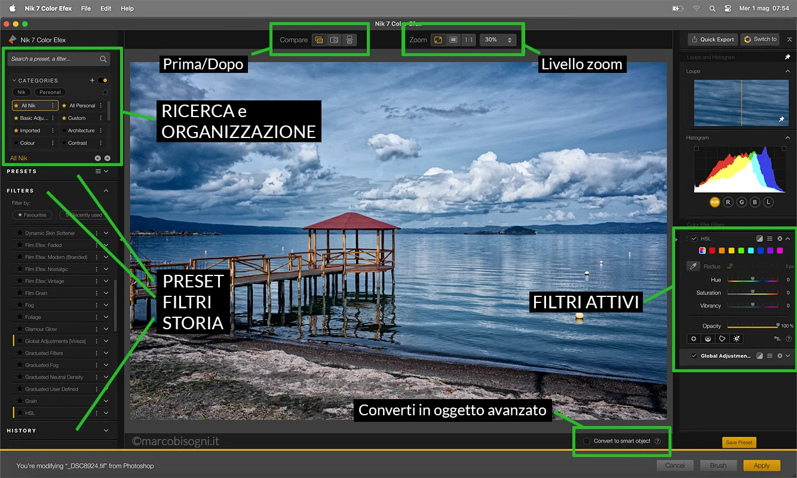The image size is (797, 478).
Task: Toggle the Categories yellow switch
Action: [x=103, y=80]
